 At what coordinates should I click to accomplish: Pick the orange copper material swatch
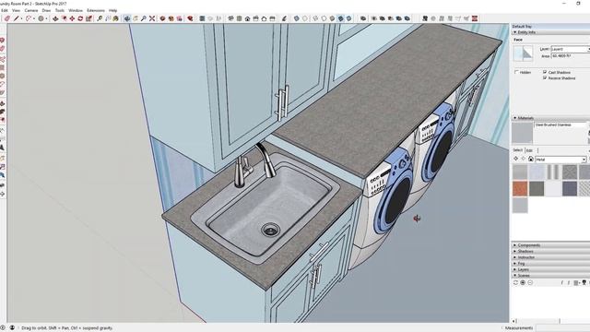coord(520,188)
